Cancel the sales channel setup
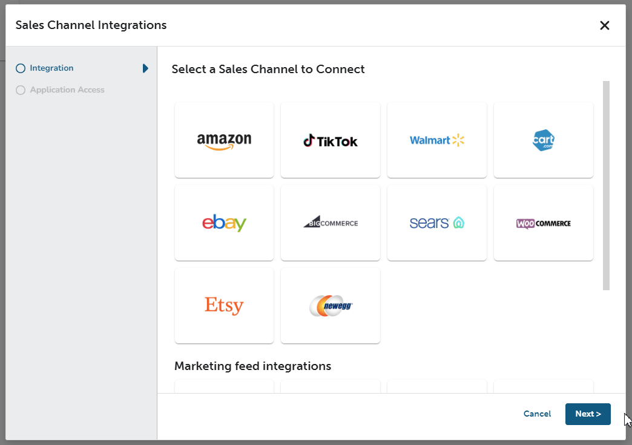Screen dimensions: 632x445 point(536,414)
